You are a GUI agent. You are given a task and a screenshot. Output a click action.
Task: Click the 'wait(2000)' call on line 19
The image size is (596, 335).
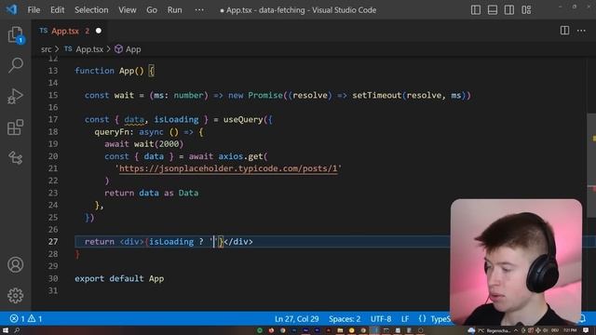[158, 144]
